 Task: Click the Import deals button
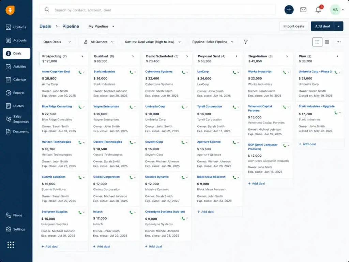point(293,26)
